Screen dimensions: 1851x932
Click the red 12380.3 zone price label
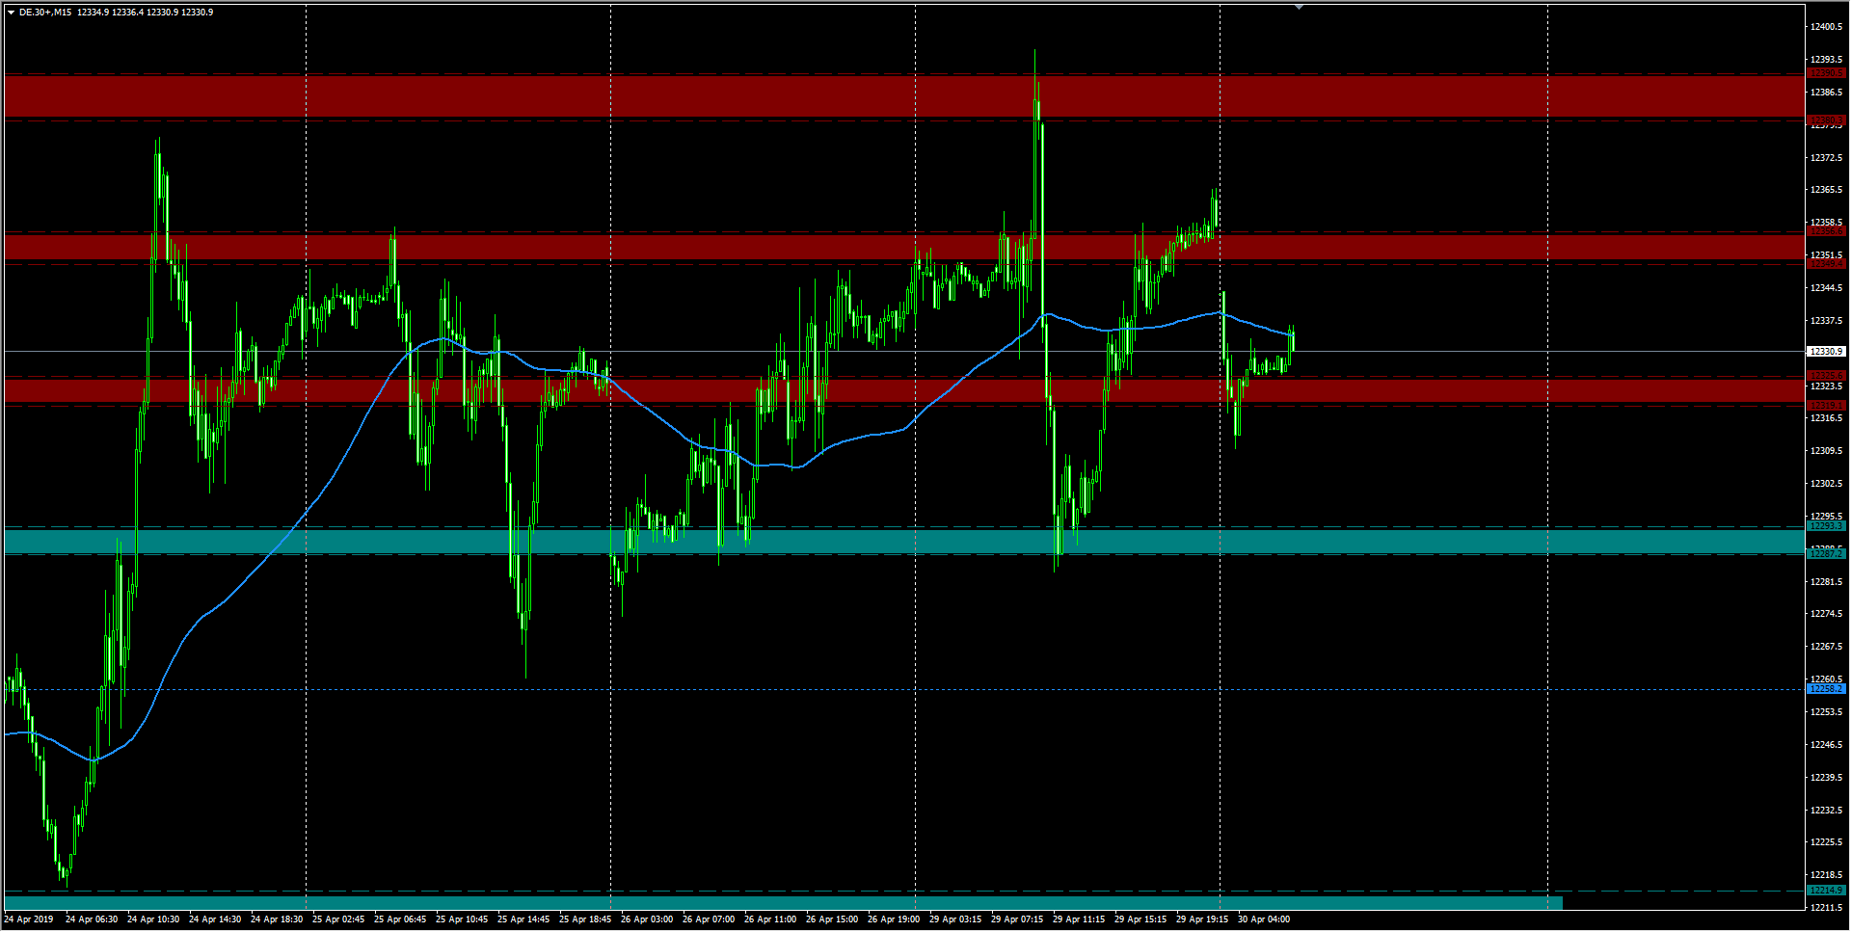[1826, 120]
